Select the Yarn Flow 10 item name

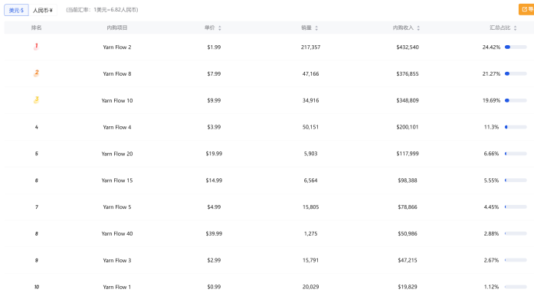tap(117, 101)
